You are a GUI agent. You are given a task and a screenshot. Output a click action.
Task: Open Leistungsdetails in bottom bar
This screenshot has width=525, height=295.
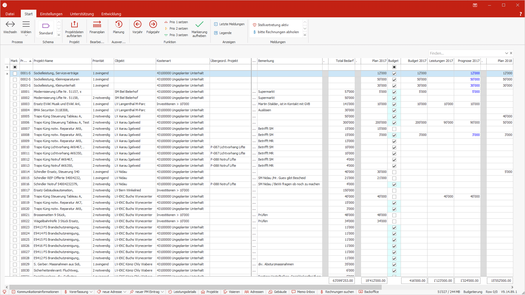tap(182, 292)
